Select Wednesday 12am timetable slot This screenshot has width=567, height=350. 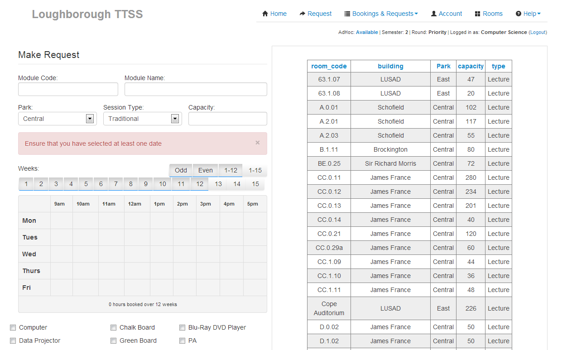coord(137,254)
